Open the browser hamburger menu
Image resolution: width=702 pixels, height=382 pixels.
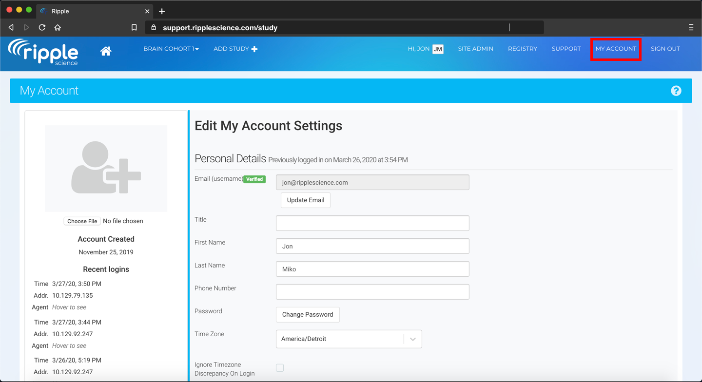(691, 28)
